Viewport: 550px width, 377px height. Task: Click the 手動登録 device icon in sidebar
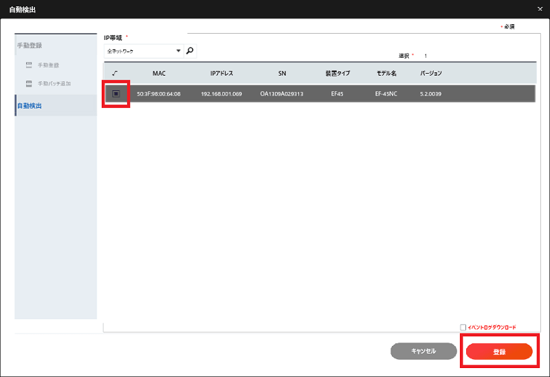tap(29, 65)
